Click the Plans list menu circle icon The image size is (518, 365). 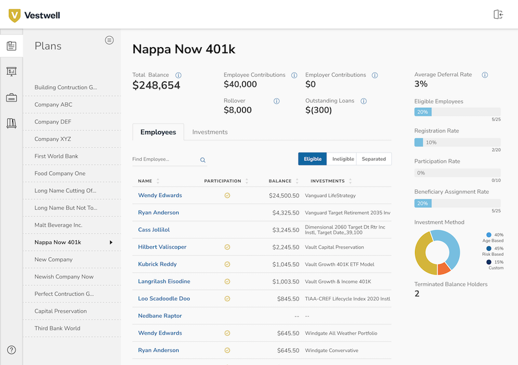pyautogui.click(x=109, y=40)
